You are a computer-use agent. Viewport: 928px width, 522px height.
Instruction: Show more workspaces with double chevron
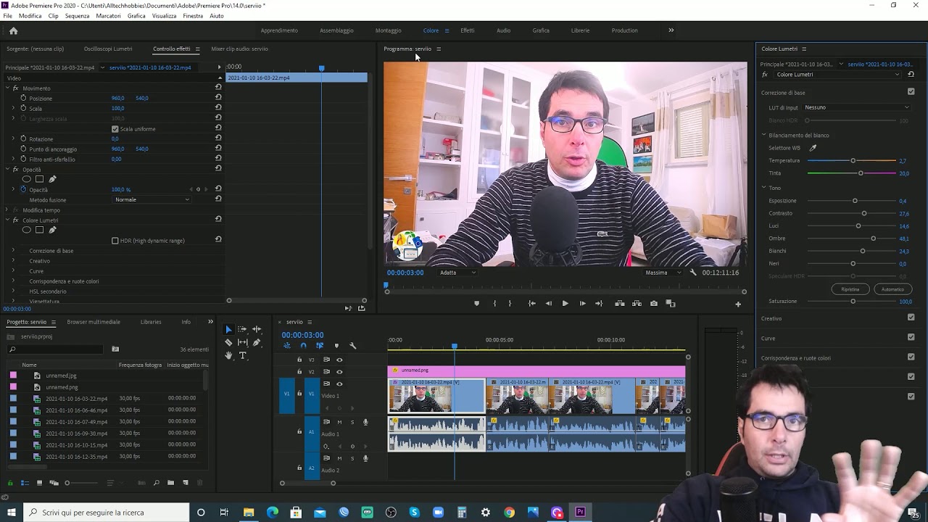pos(671,30)
